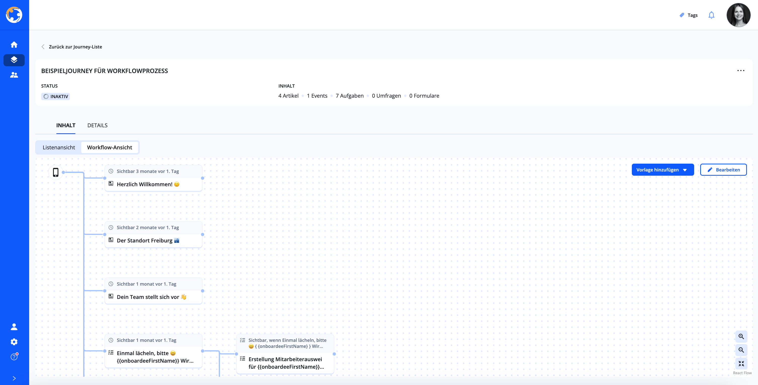Open the user profile icon in sidebar
Image resolution: width=758 pixels, height=385 pixels.
tap(14, 327)
